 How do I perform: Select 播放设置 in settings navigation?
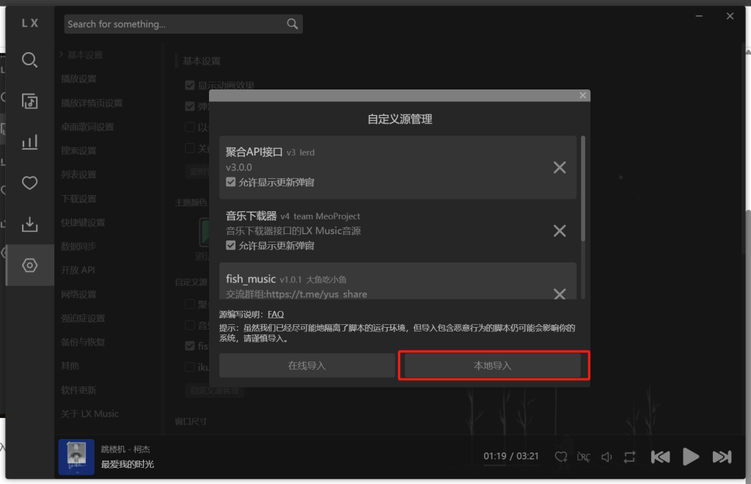click(78, 78)
